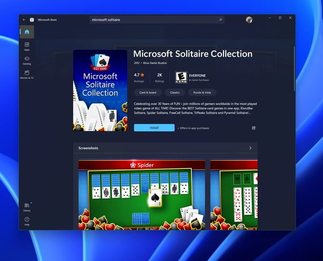Maximize the Microsoft Store window
Screen dimensions: 323x261
tap(280, 18)
